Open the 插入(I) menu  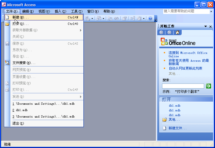coord(60,11)
